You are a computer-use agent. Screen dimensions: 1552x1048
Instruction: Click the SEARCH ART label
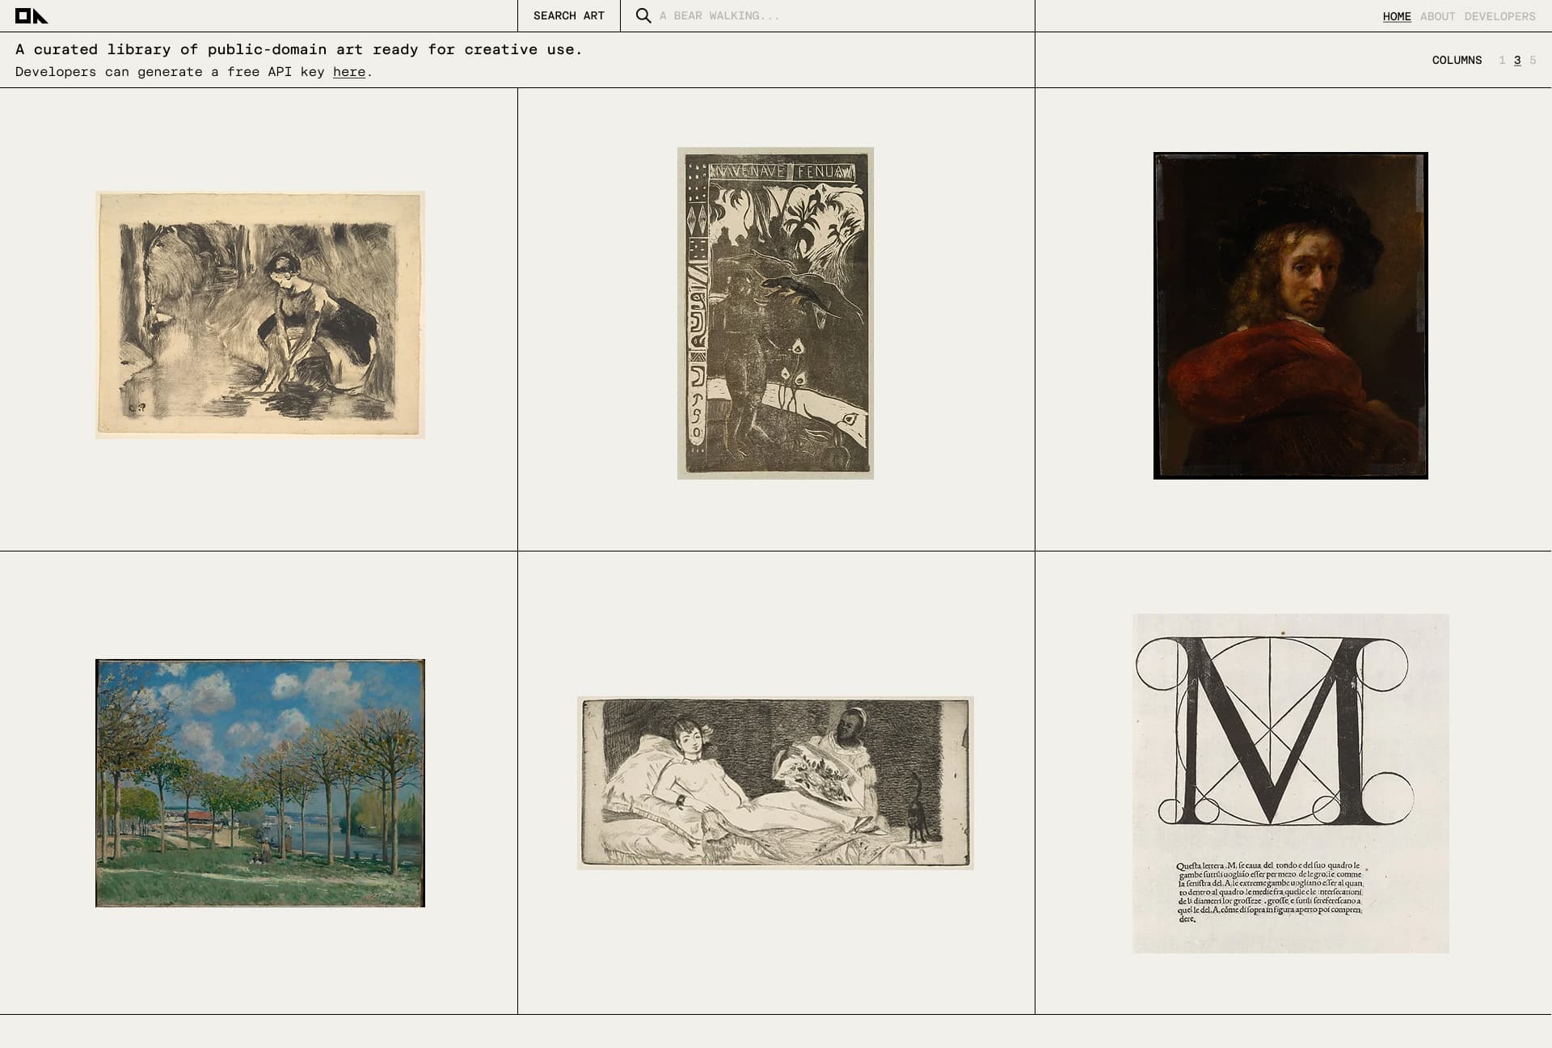[567, 15]
